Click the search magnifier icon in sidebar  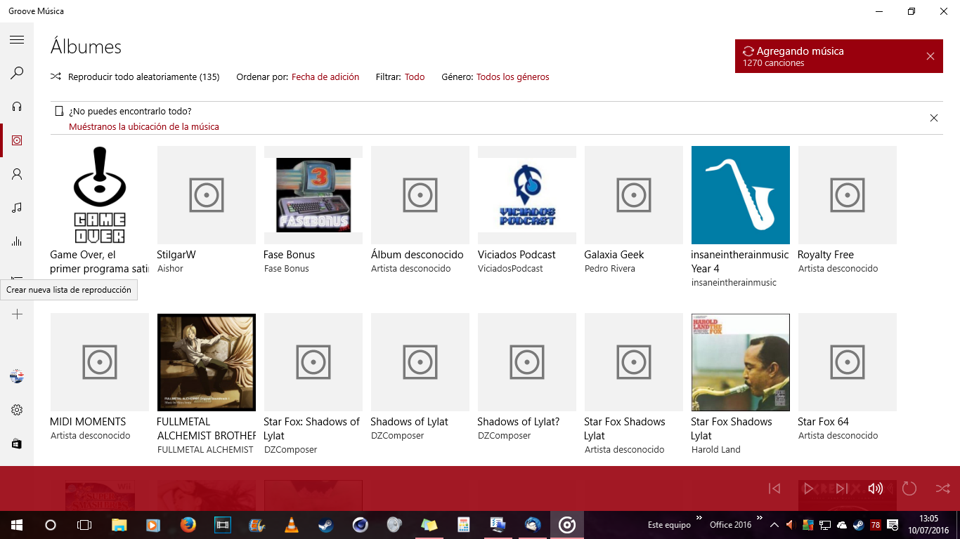(x=17, y=73)
